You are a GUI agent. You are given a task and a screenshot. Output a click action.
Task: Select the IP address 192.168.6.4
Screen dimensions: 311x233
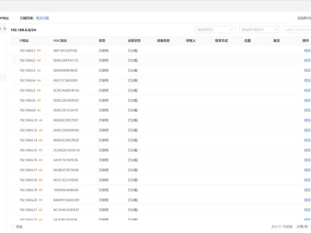coord(27,80)
